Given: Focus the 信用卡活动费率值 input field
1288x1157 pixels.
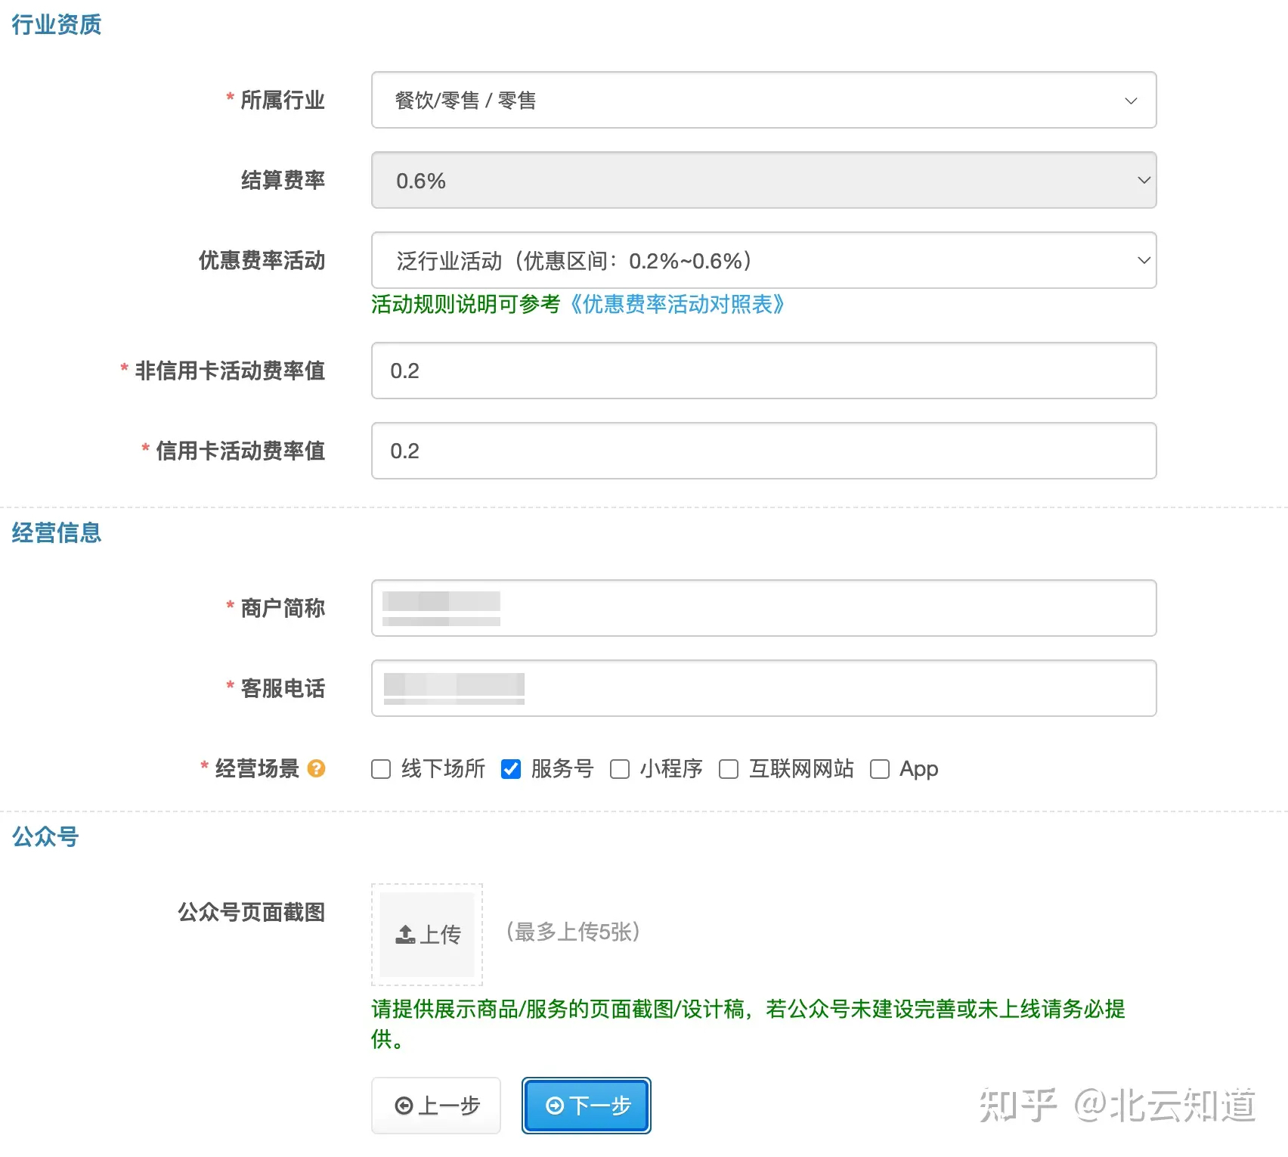Looking at the screenshot, I should (763, 451).
